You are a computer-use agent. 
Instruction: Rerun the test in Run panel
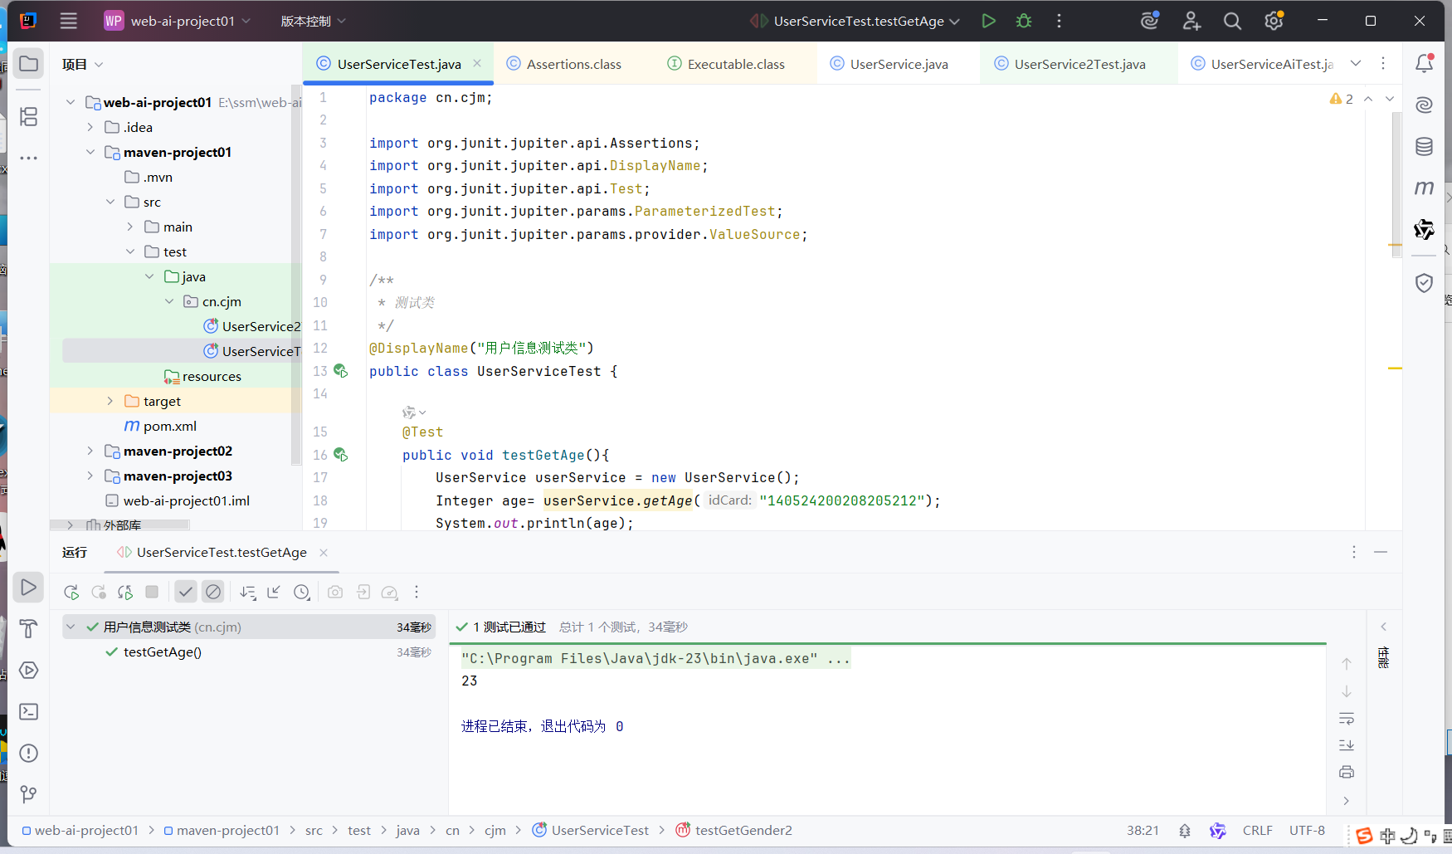(71, 592)
